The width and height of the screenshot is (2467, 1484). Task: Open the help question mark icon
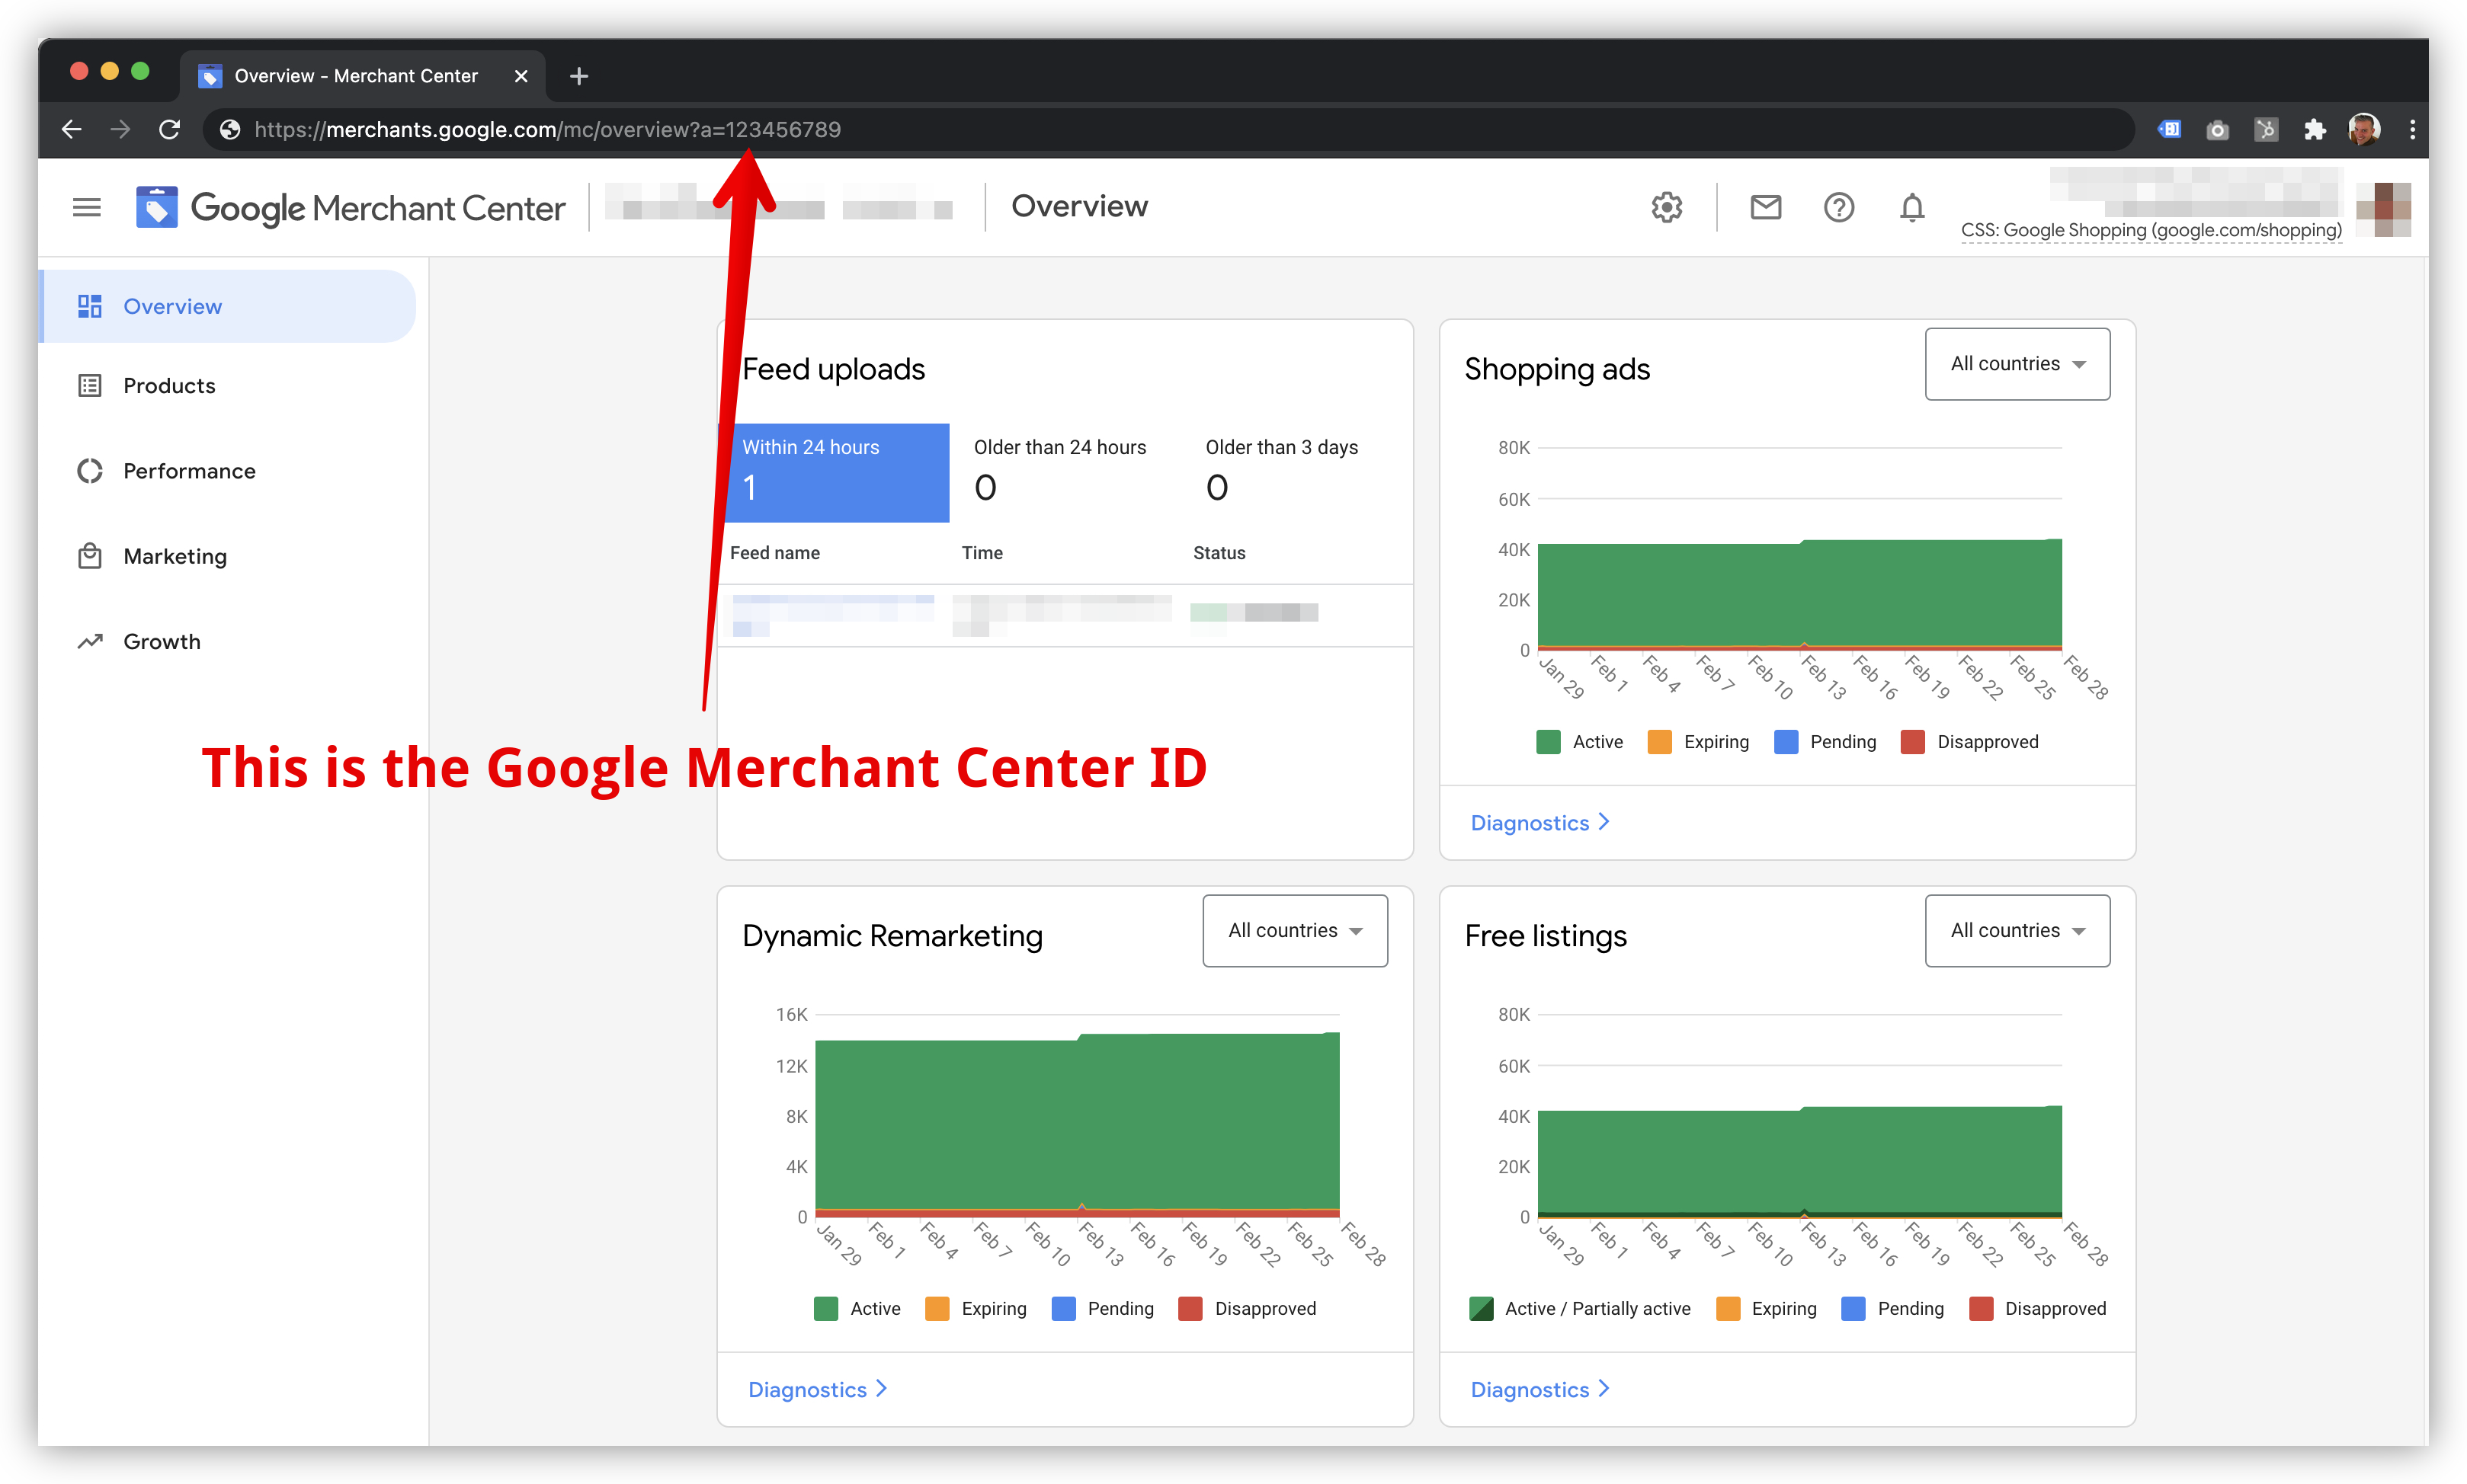pos(1837,207)
